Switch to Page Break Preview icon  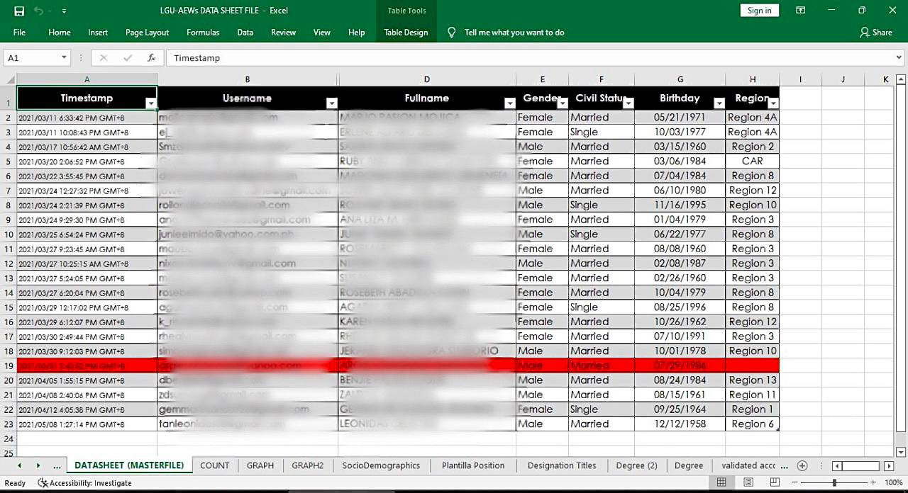click(775, 482)
